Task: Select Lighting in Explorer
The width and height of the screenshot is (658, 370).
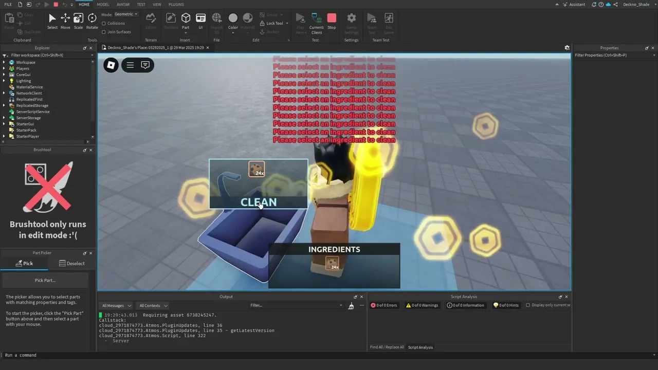Action: pyautogui.click(x=23, y=81)
